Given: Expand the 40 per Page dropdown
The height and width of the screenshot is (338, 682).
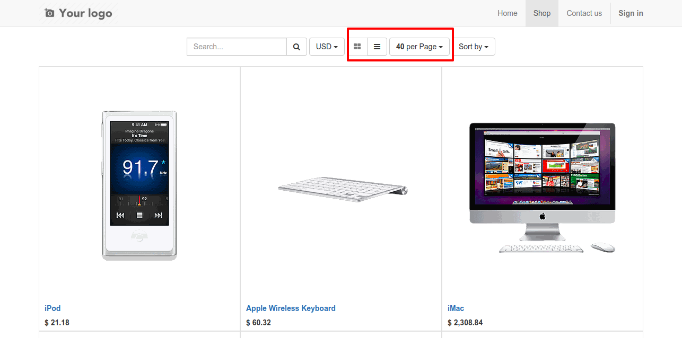Looking at the screenshot, I should point(419,47).
